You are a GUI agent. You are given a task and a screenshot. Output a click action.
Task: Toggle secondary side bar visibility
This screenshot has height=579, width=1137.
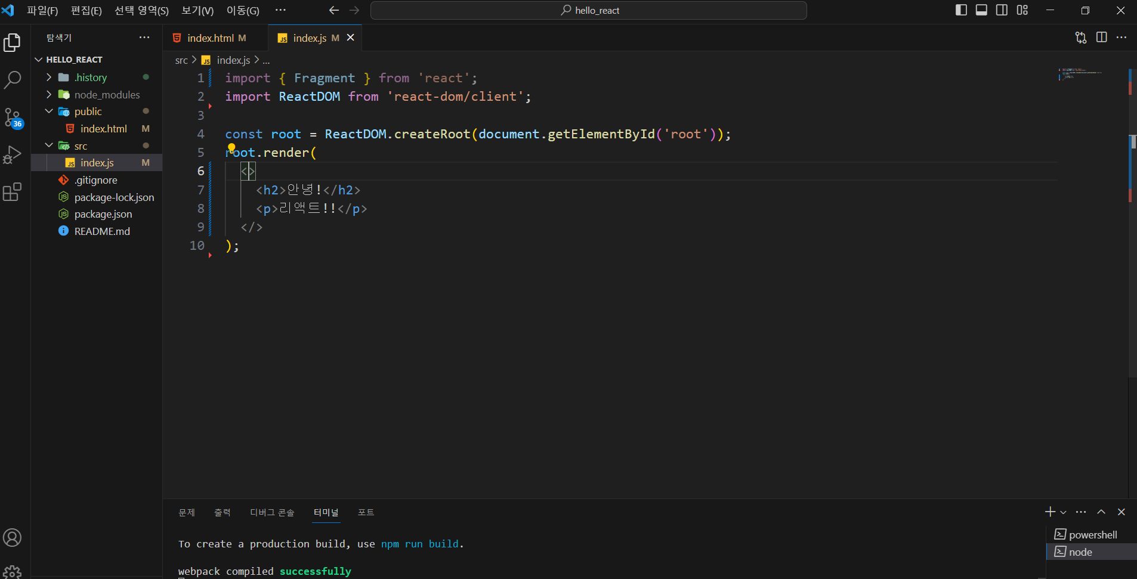pyautogui.click(x=1002, y=10)
